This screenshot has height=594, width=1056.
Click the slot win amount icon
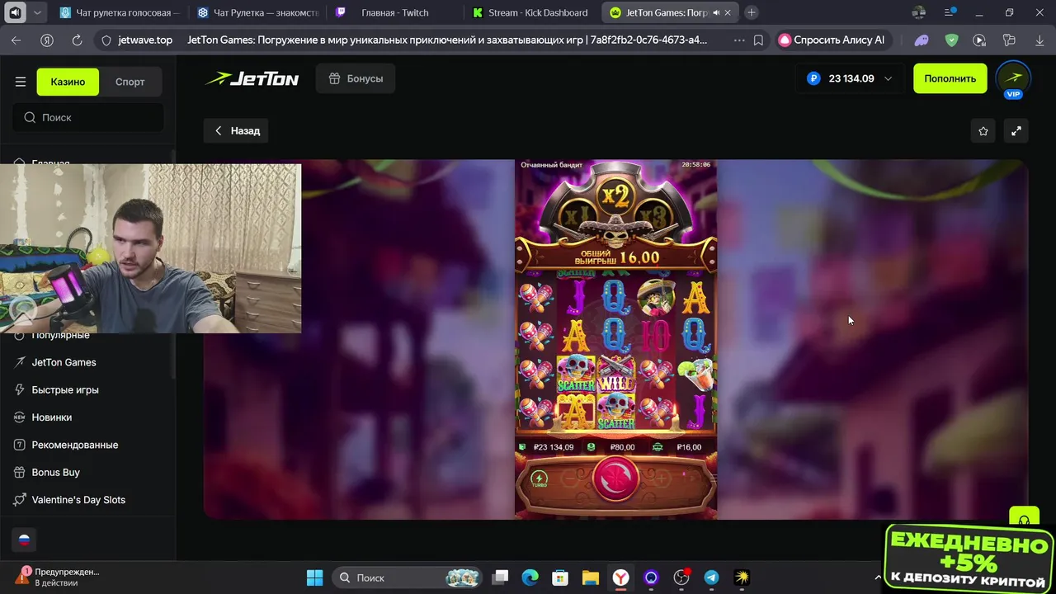(658, 447)
